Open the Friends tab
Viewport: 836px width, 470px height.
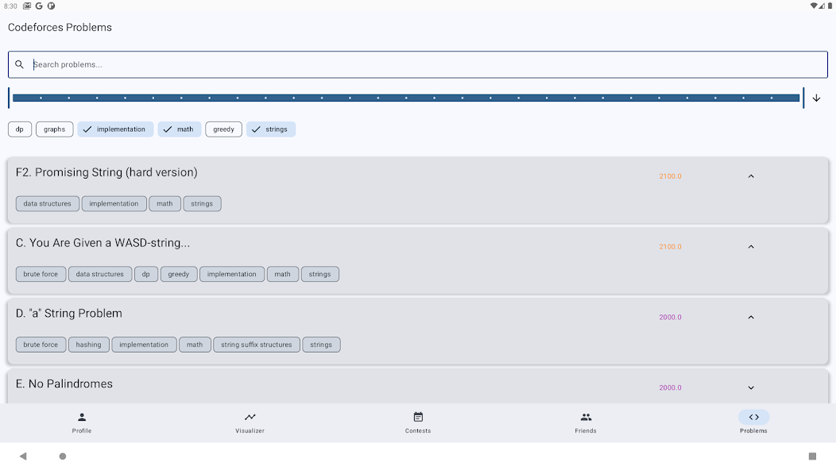tap(586, 422)
